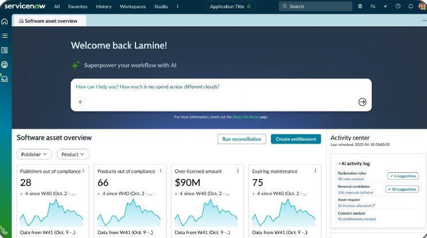This screenshot has width=427, height=238.
Task: Open the Workspaces menu
Action: [133, 6]
